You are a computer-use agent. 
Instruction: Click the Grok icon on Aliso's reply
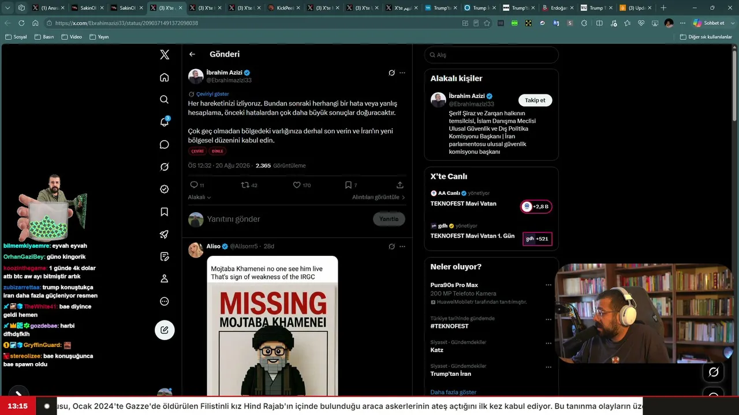tap(391, 246)
